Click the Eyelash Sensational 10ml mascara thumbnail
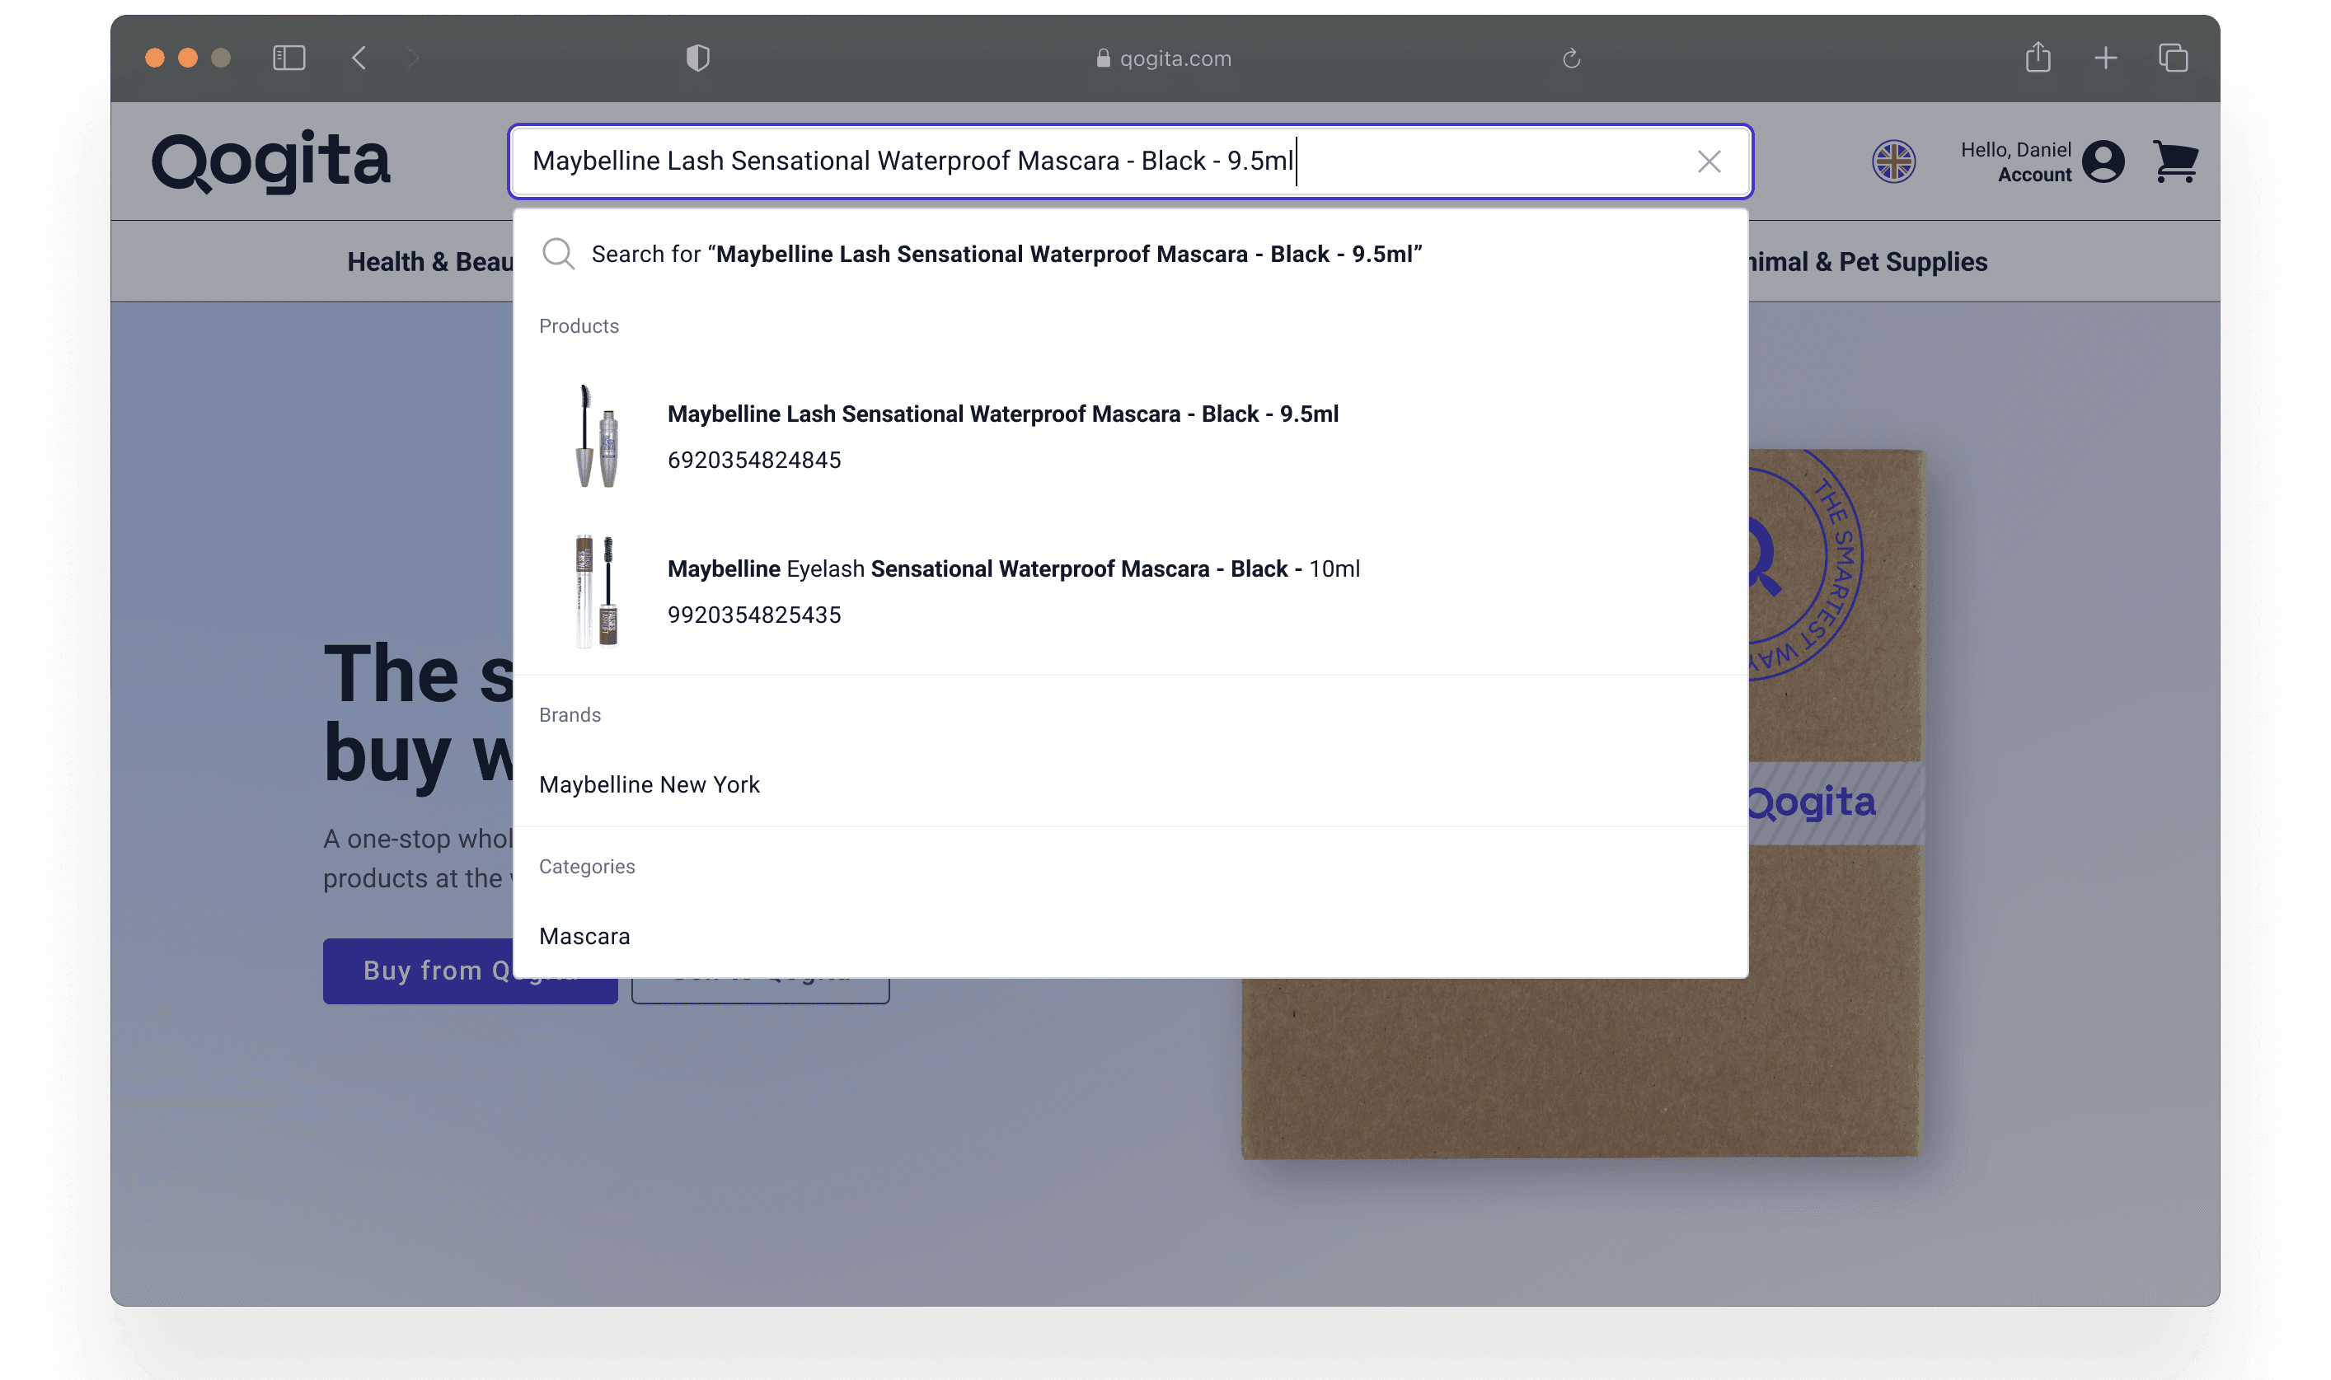Screen dimensions: 2331x1380 coord(596,592)
